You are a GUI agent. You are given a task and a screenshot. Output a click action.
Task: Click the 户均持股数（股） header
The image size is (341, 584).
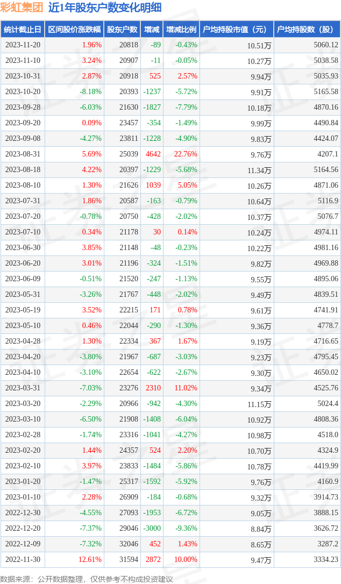coord(308,30)
